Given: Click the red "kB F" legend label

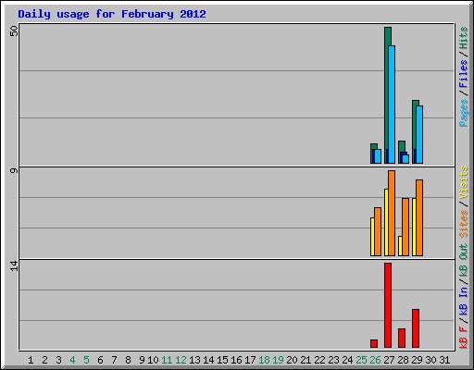Looking at the screenshot, I should click(x=463, y=338).
